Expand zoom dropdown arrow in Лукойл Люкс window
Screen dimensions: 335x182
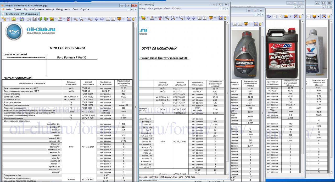point(177,18)
